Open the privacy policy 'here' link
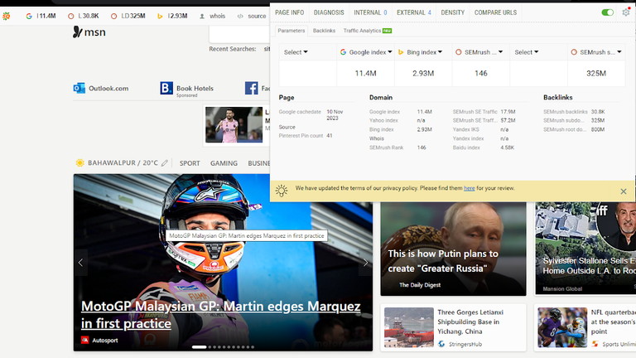Image resolution: width=636 pixels, height=358 pixels. (470, 188)
